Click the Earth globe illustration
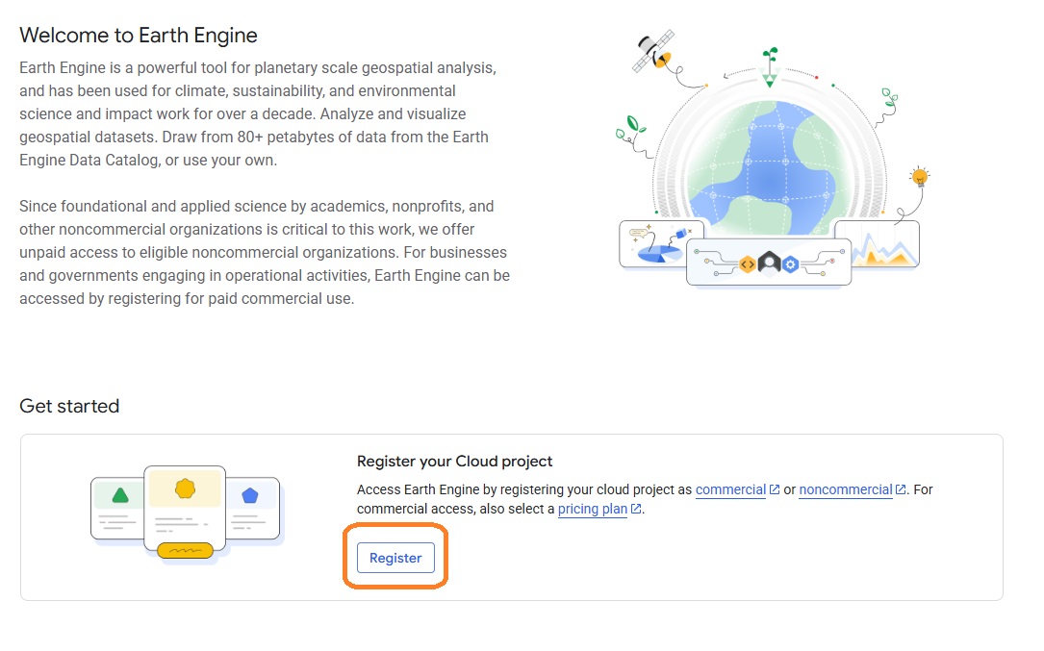Viewport: 1044px width, 651px height. 769,167
